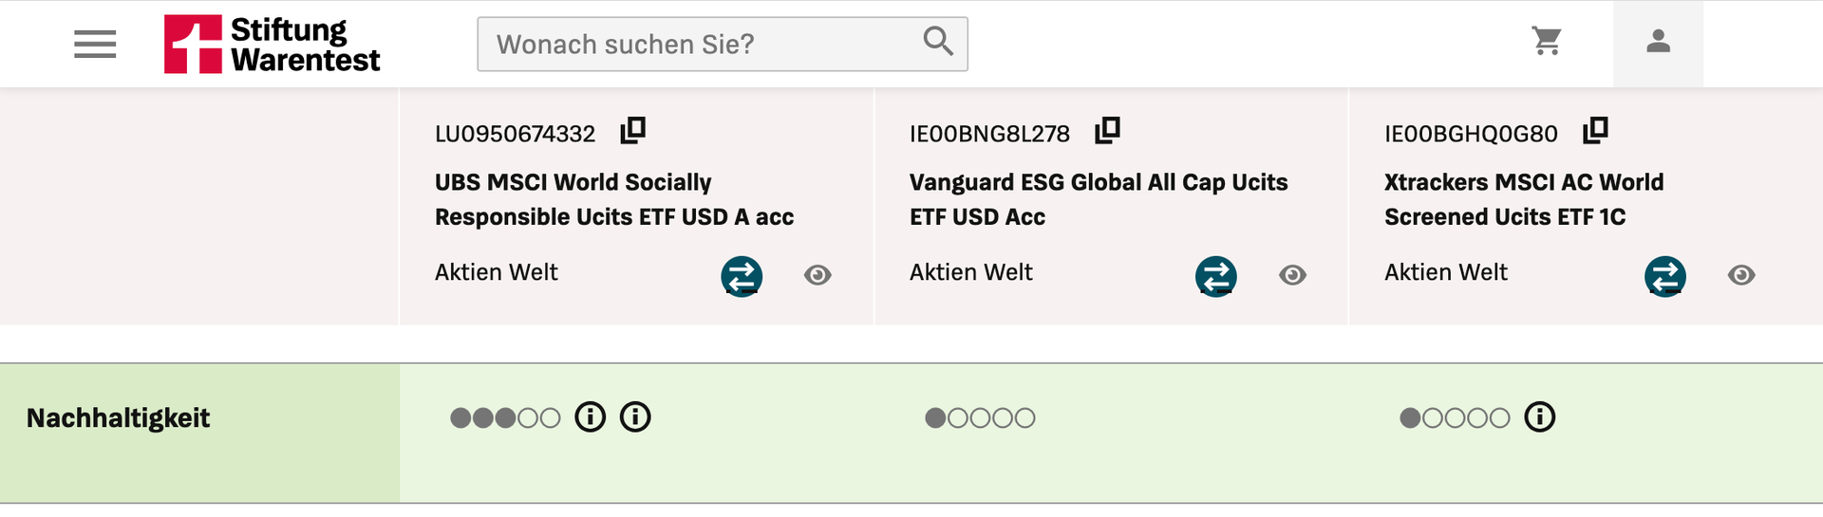The height and width of the screenshot is (517, 1823).
Task: Toggle watch eye for UBS fund
Action: click(x=818, y=275)
